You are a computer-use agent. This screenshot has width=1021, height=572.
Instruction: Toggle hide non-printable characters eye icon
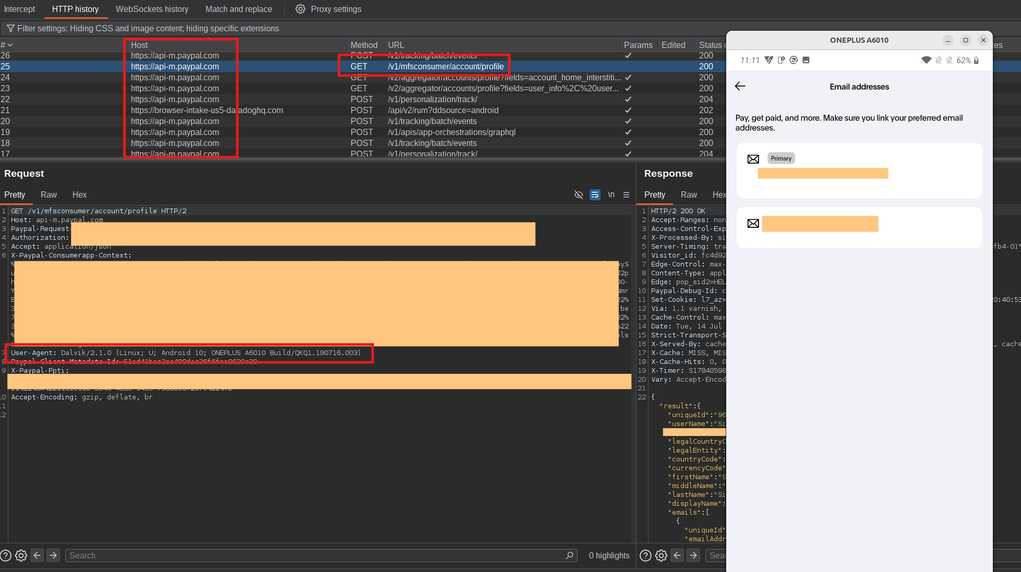[x=579, y=194]
